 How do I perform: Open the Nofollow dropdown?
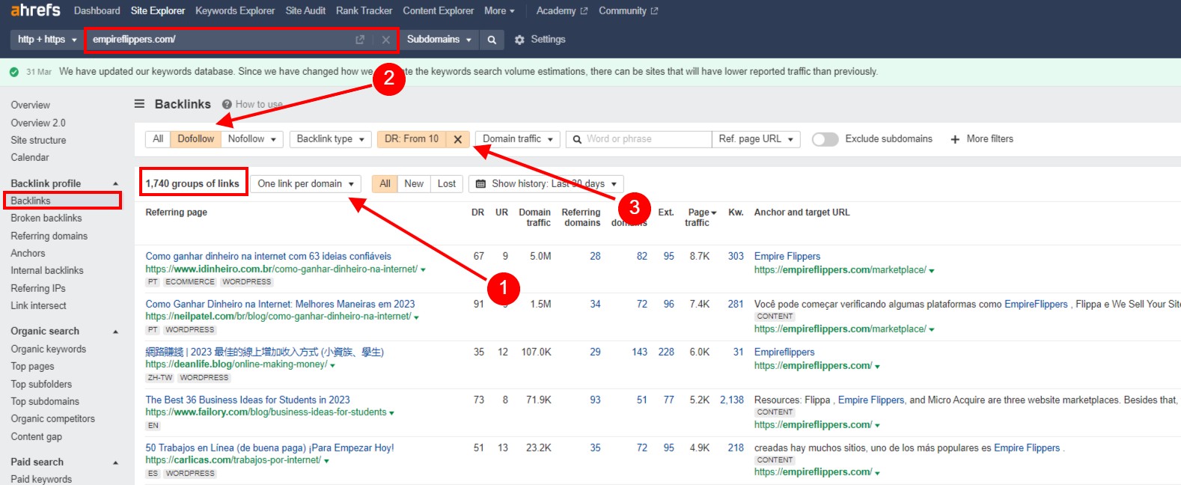coord(252,139)
